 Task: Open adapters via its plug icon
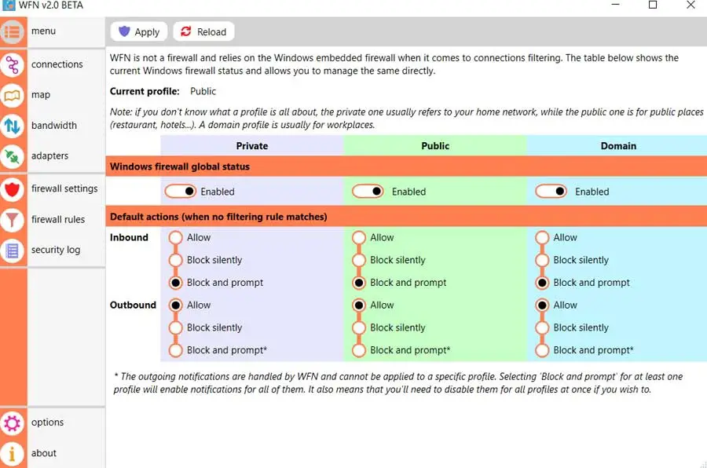[x=13, y=156]
